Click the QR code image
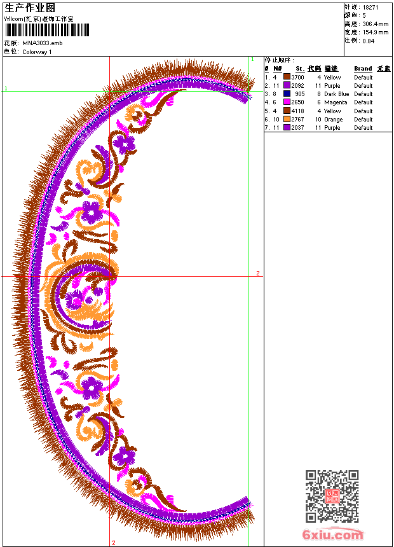 [x=332, y=496]
